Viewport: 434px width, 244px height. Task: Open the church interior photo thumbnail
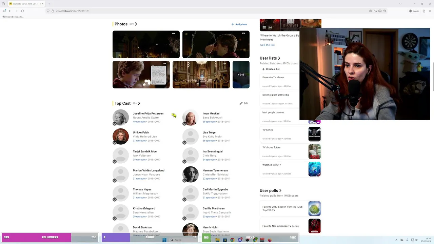click(201, 75)
